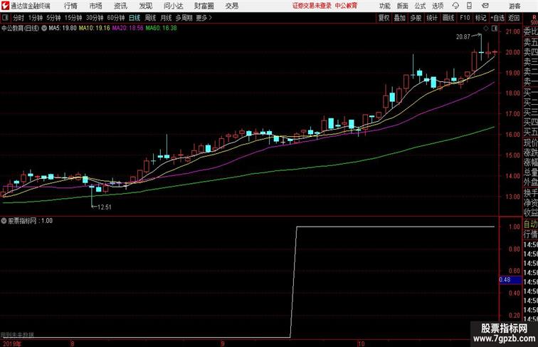Switch to 分时 intraday chart
Image resolution: width=538 pixels, height=347 pixels.
[19, 18]
